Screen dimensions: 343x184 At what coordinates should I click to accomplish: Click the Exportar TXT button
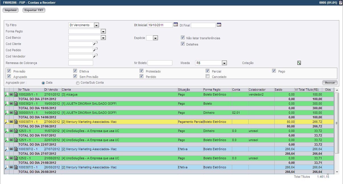pos(34,10)
